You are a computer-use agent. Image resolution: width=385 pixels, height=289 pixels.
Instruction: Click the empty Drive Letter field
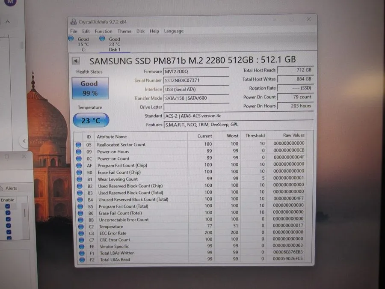196,107
